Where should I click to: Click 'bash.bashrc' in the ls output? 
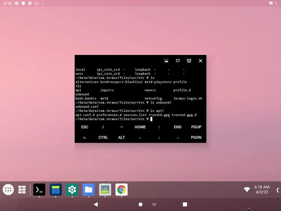pyautogui.click(x=86, y=98)
